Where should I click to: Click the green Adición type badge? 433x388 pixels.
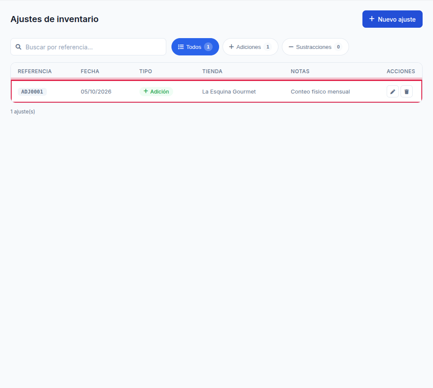[156, 92]
